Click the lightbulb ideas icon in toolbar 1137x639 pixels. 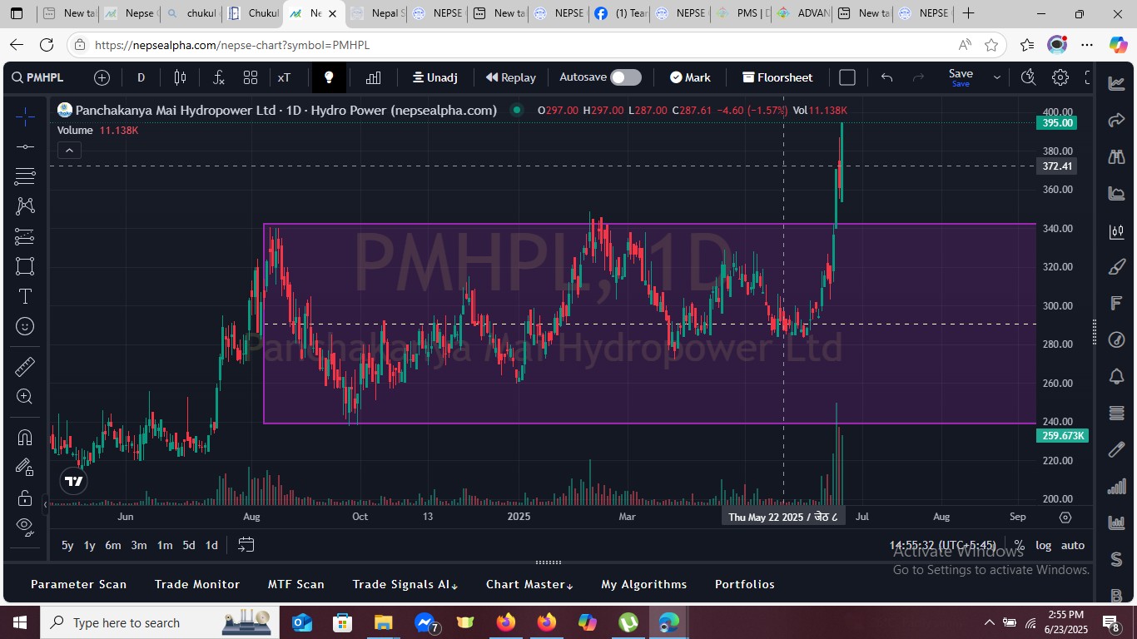pos(329,77)
